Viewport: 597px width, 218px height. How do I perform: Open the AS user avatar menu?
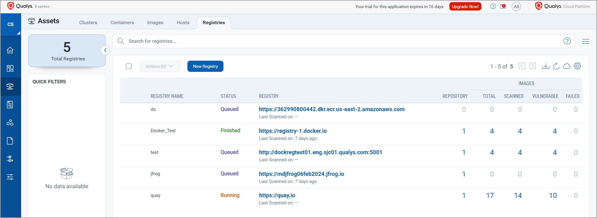pyautogui.click(x=516, y=7)
